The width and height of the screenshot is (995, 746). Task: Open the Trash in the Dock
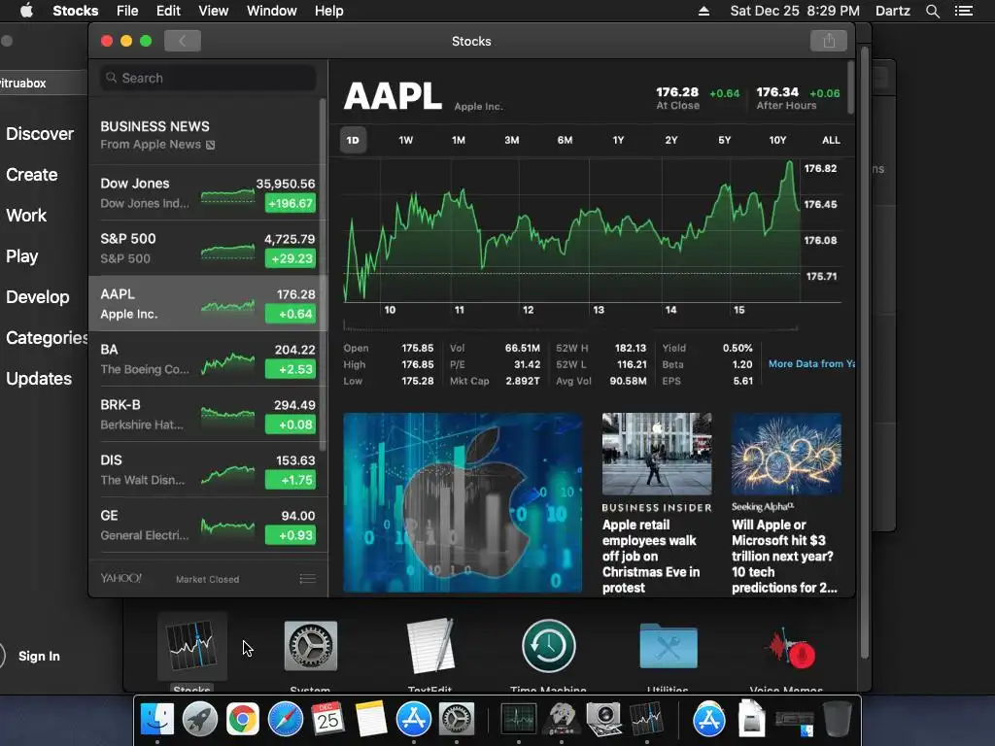click(837, 720)
